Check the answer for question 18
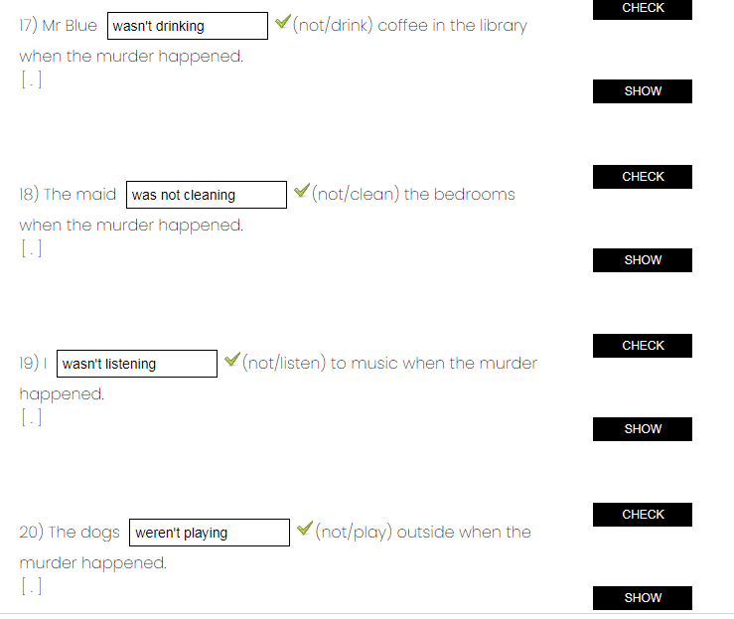 point(643,177)
